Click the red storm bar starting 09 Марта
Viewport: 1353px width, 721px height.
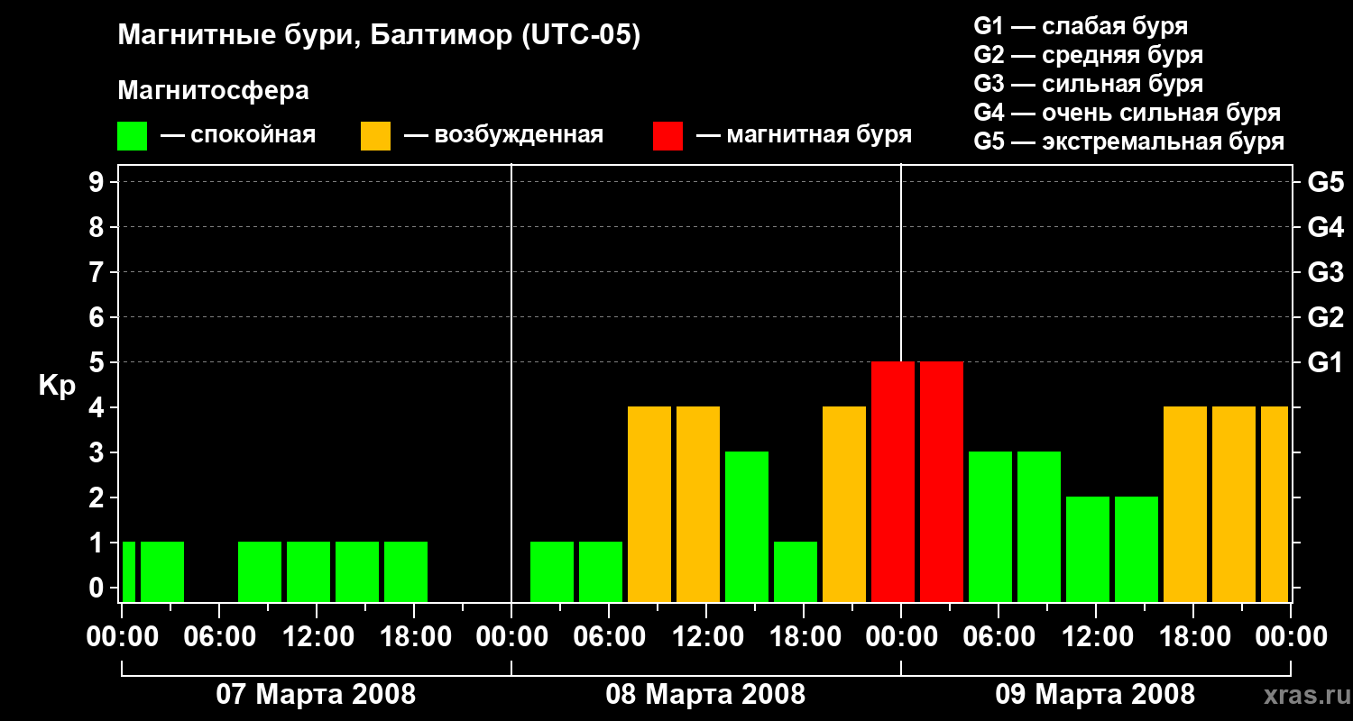[942, 481]
